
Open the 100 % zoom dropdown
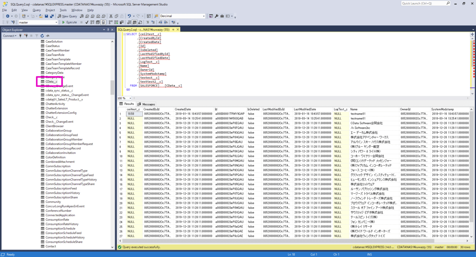129,98
